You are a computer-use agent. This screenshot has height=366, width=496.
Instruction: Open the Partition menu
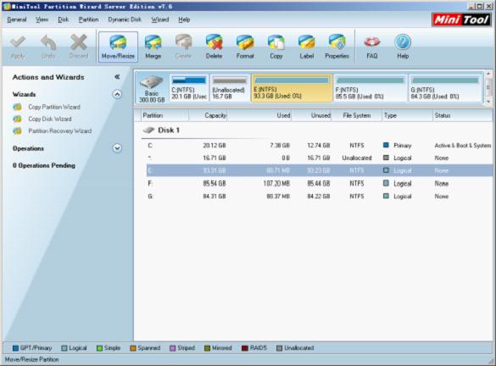tap(88, 19)
